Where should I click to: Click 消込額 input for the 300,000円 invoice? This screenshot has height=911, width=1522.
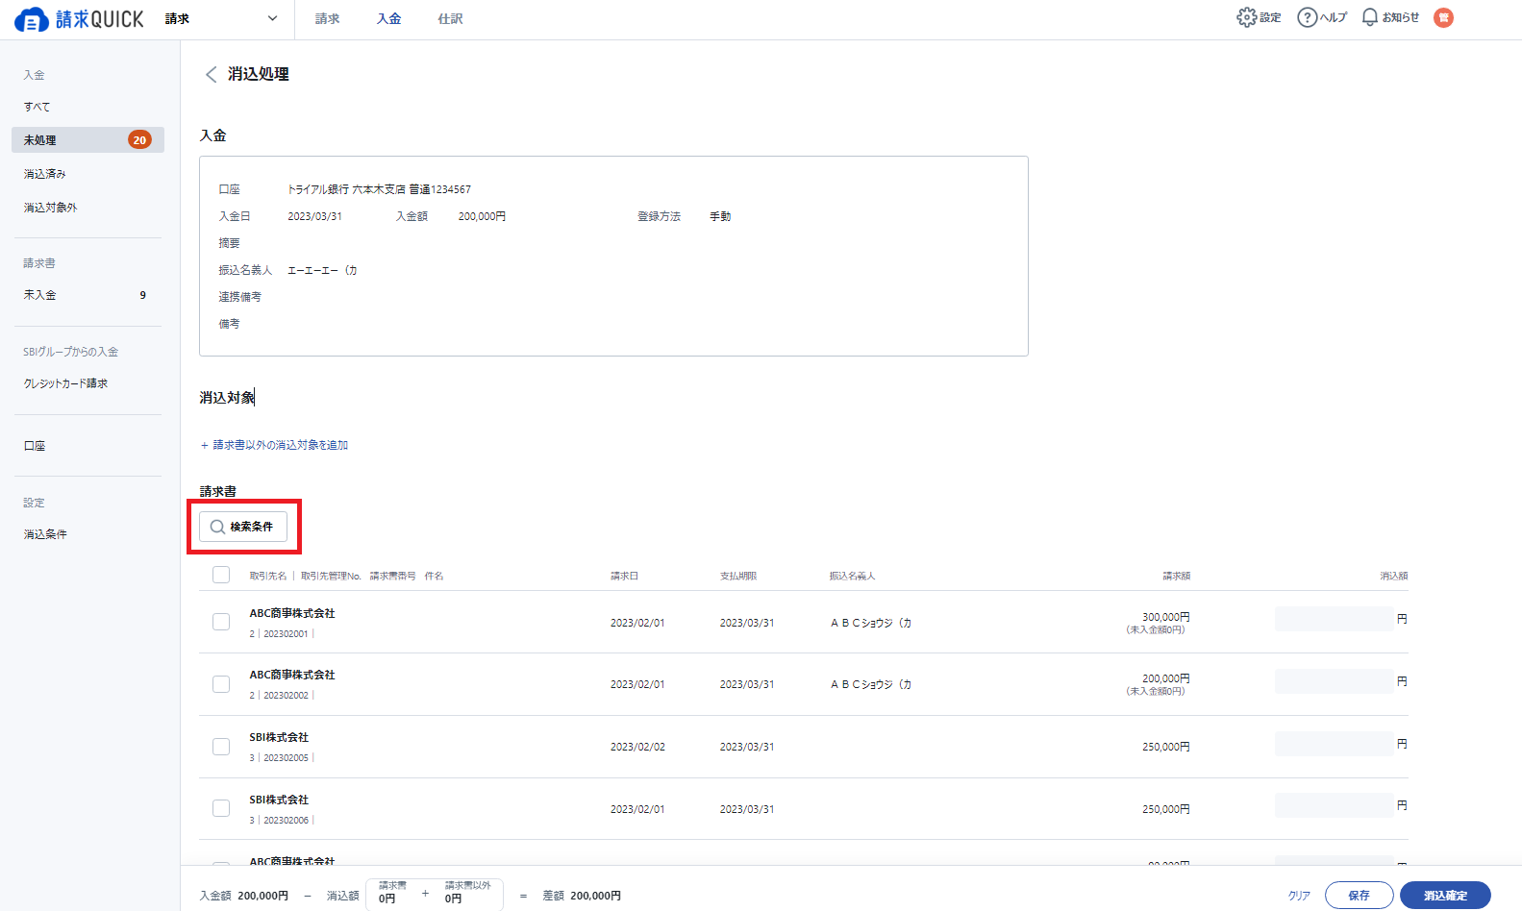1334,619
